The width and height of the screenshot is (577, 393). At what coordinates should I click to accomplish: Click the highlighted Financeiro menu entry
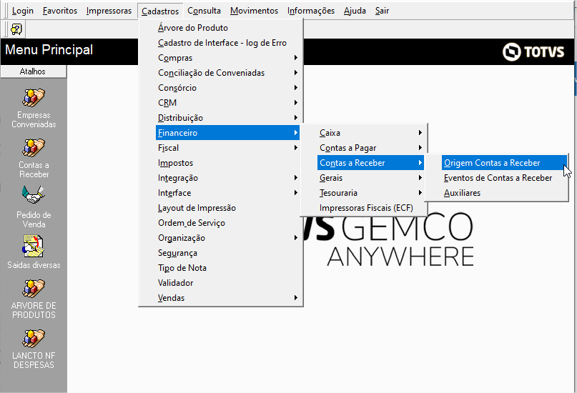(x=227, y=133)
